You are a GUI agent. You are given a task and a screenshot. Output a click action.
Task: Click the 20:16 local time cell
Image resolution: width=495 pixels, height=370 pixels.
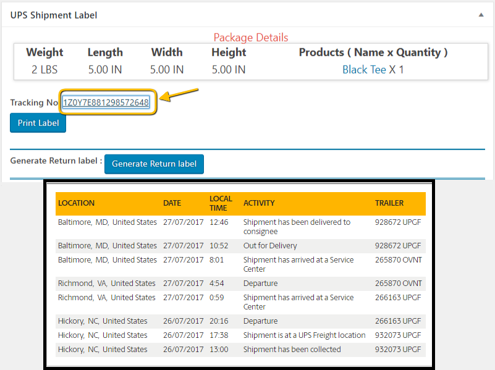point(219,321)
